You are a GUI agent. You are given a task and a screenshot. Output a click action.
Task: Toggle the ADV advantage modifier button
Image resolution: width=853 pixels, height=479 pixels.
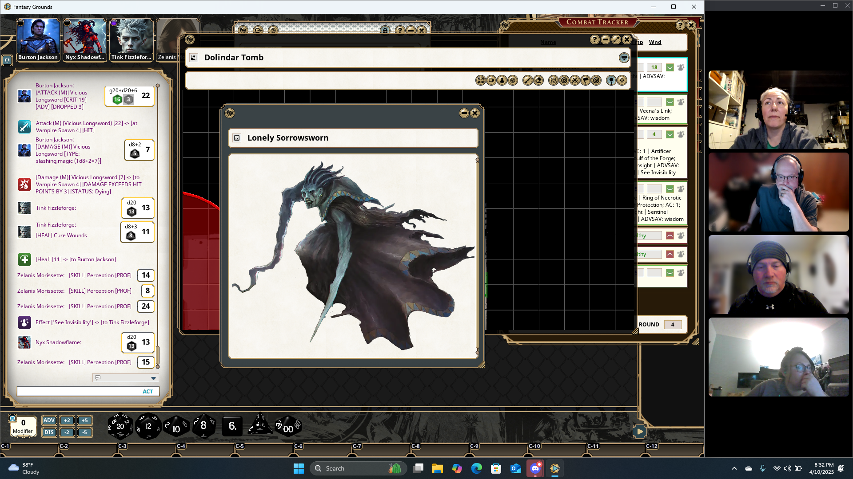click(49, 420)
